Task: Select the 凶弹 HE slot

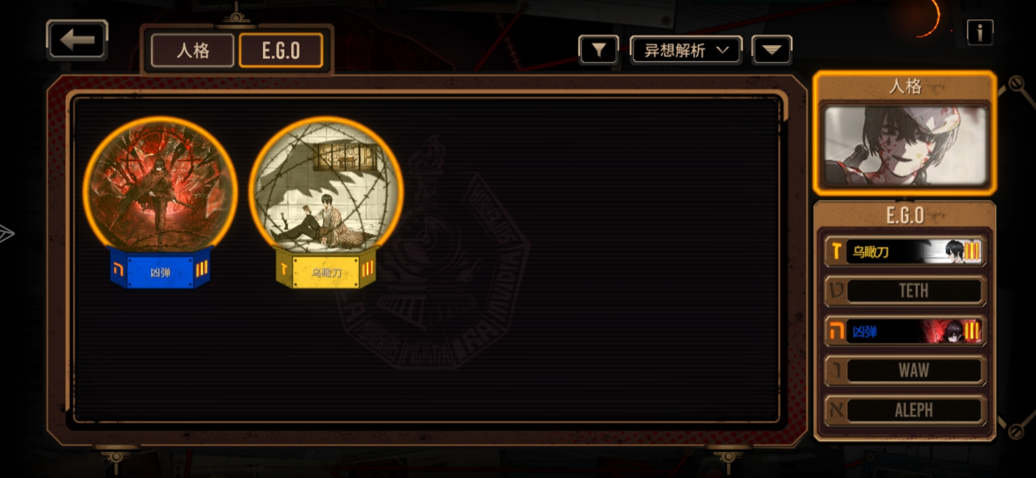Action: pyautogui.click(x=905, y=331)
